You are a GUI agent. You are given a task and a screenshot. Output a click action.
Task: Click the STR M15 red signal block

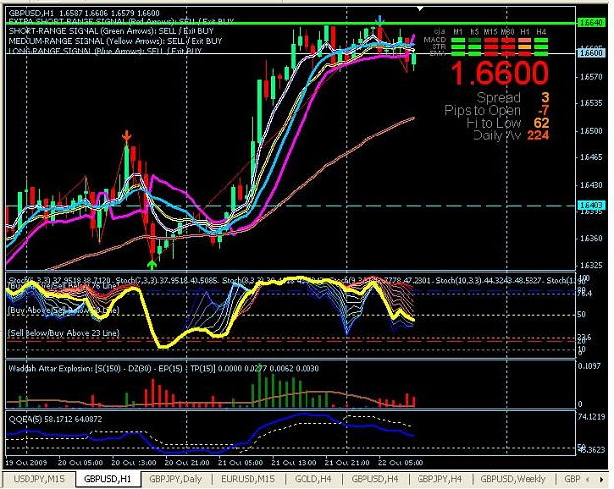(490, 47)
